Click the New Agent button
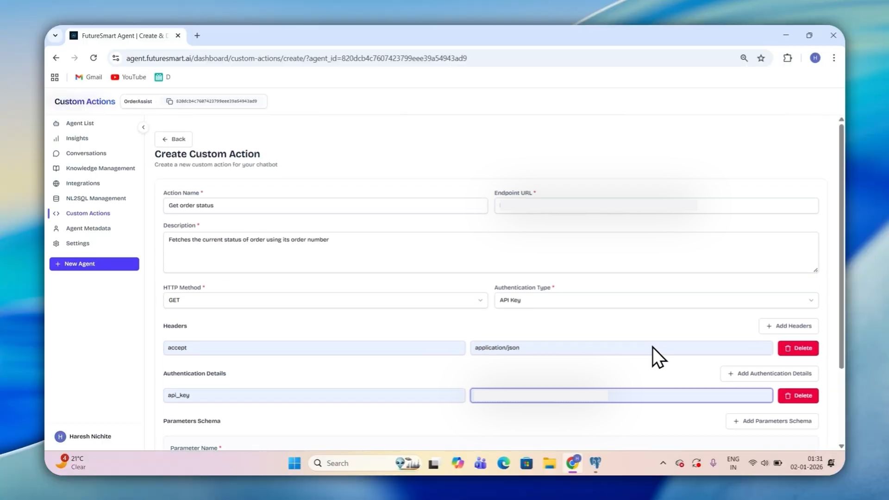The image size is (889, 500). tap(94, 264)
